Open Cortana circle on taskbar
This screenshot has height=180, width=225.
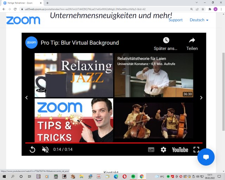pyautogui.click(x=21, y=176)
